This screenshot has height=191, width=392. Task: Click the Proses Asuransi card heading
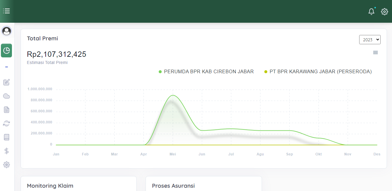tap(173, 186)
